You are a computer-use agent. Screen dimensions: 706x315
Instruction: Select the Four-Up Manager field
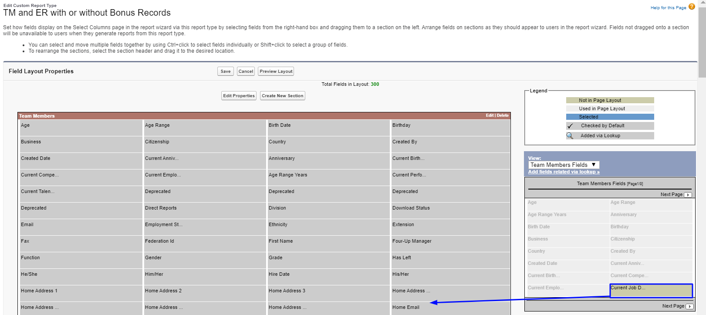click(x=412, y=241)
